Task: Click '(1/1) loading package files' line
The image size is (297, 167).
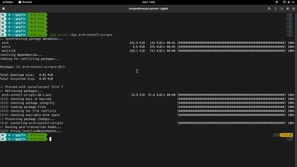Action: point(23,107)
